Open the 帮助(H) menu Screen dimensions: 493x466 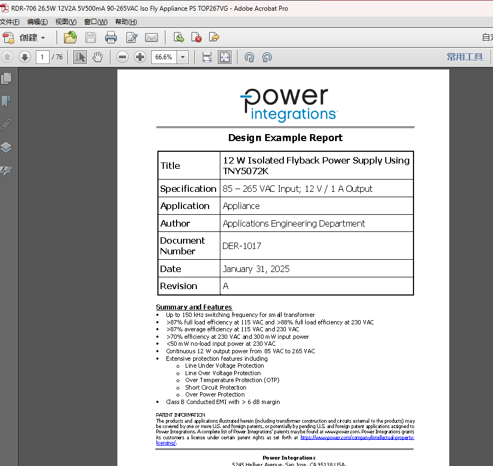(x=126, y=22)
